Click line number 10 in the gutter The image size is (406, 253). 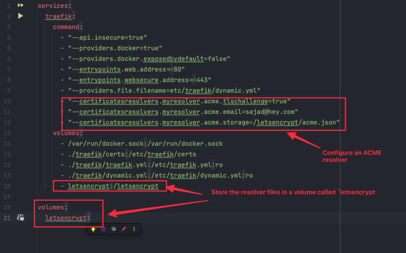(7, 101)
